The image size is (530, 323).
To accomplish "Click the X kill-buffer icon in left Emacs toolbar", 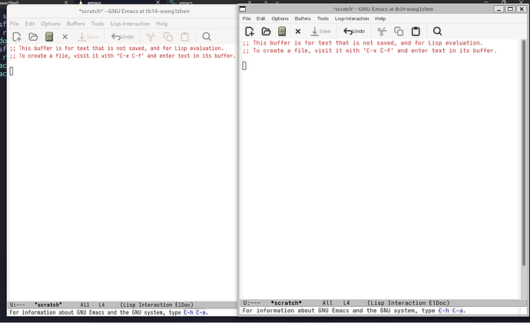I will tap(65, 37).
